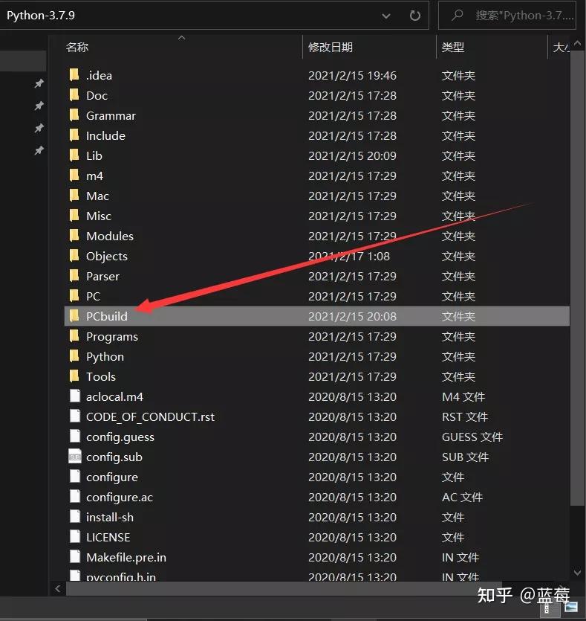Click the Grammar folder icon

click(74, 115)
